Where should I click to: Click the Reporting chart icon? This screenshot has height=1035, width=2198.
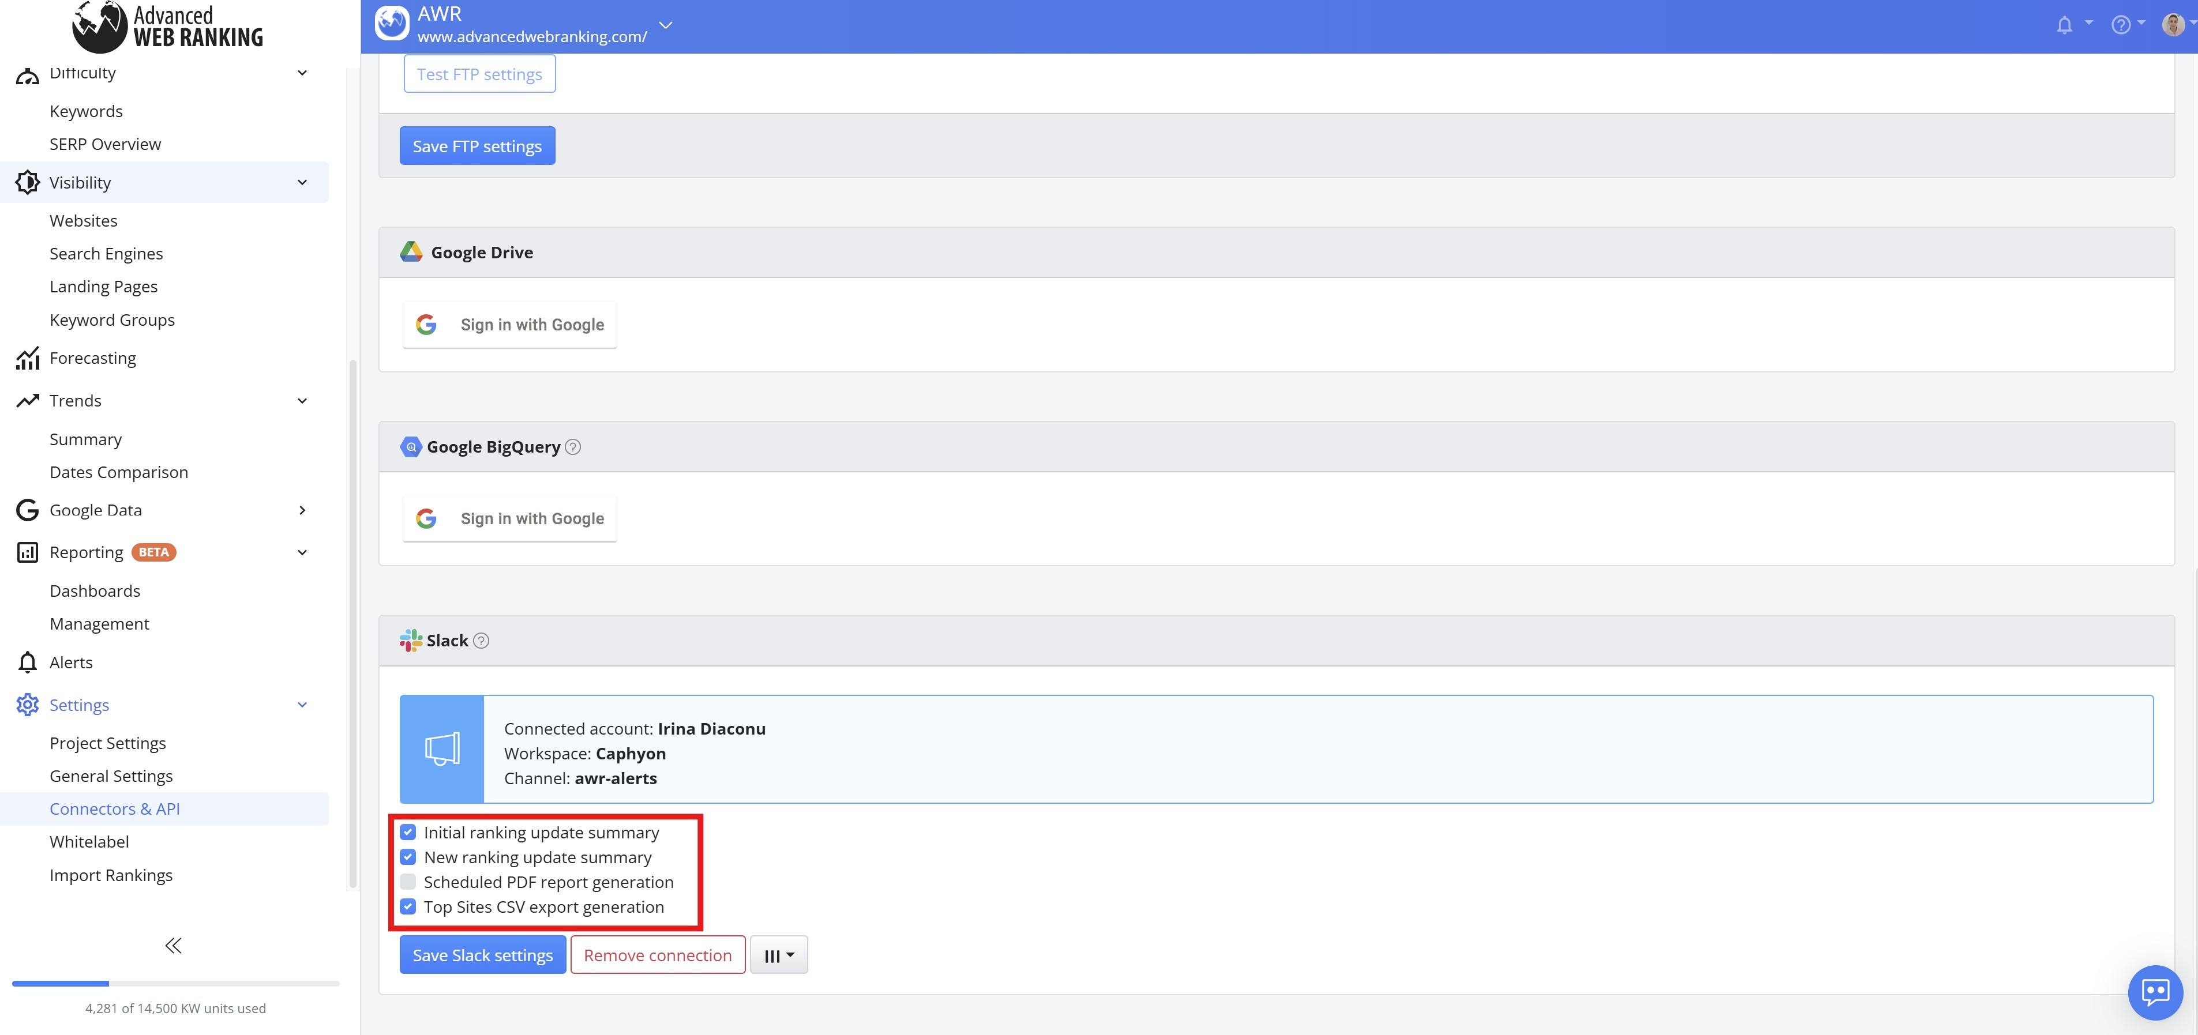click(27, 552)
